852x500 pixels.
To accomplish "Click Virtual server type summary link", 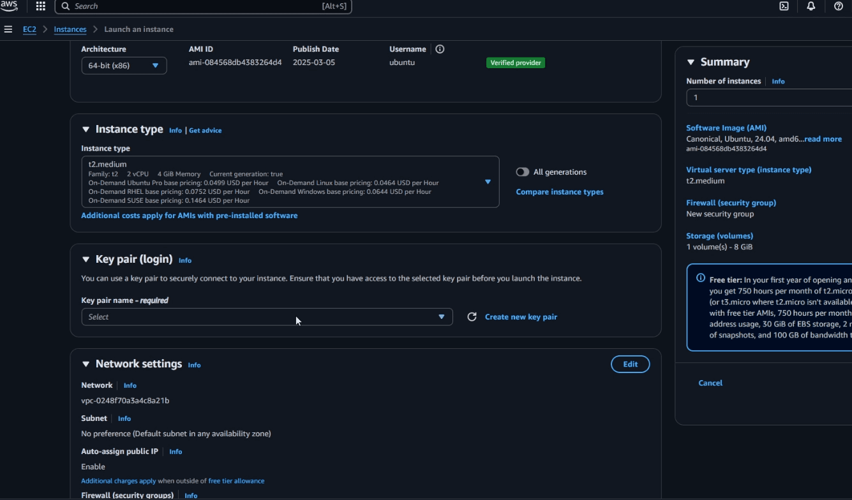I will (749, 170).
